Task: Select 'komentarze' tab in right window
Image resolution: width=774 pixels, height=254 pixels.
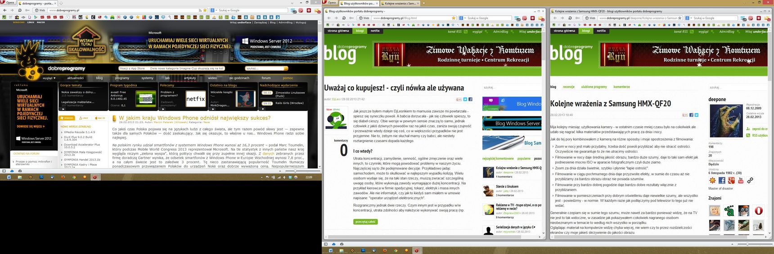Action: pos(621,87)
